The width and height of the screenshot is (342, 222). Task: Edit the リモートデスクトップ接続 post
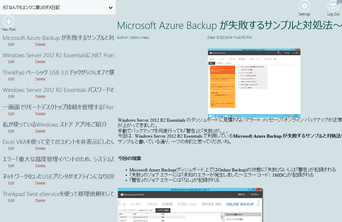pyautogui.click(x=11, y=114)
